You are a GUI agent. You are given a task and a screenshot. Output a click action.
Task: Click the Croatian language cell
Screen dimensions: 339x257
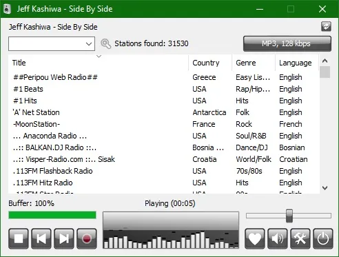(x=294, y=159)
